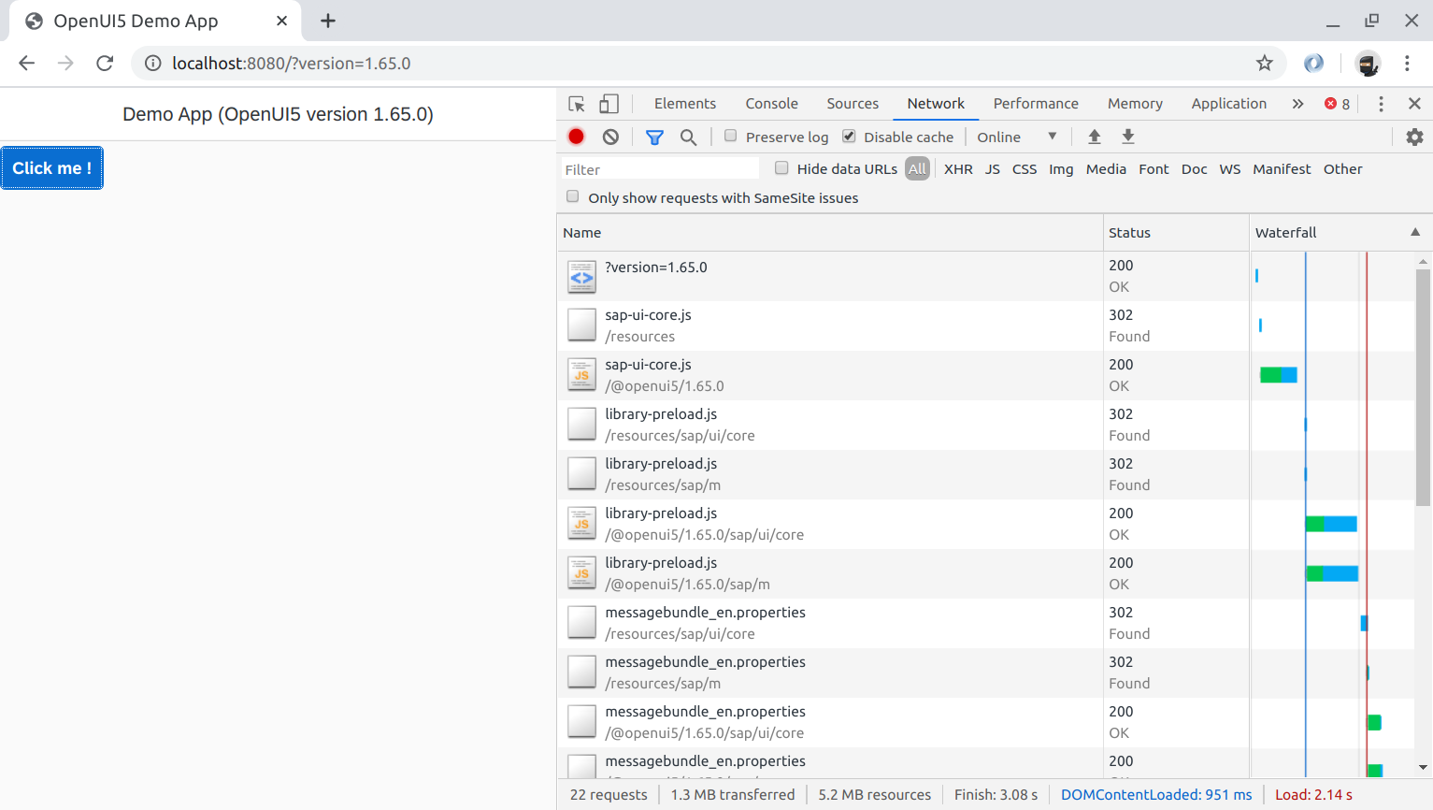Screen dimensions: 1433x810
Task: Bookmark this page with the star icon
Action: (1265, 63)
